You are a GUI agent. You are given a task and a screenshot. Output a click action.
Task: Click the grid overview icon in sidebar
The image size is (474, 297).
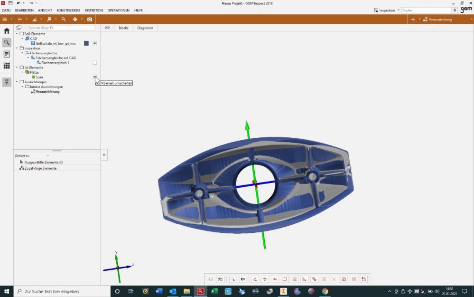click(x=7, y=66)
